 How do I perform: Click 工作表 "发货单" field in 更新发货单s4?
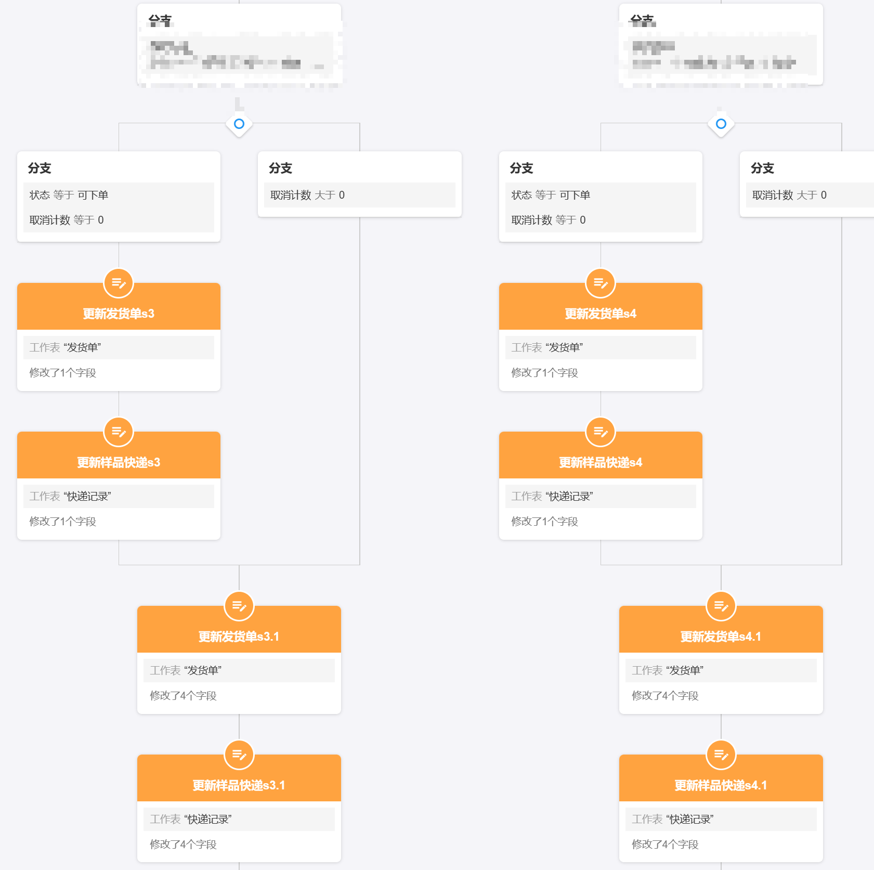[601, 347]
